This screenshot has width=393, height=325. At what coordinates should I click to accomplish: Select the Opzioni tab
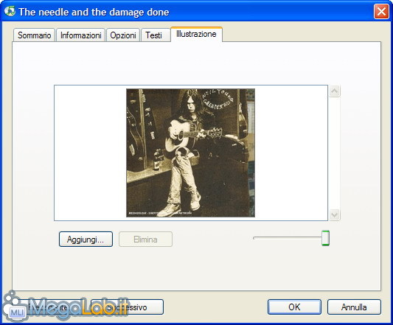tap(123, 35)
